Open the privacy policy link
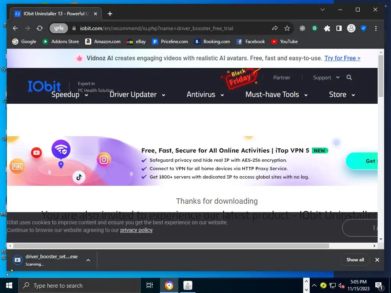Viewport: 391px width, 293px height. (136, 230)
